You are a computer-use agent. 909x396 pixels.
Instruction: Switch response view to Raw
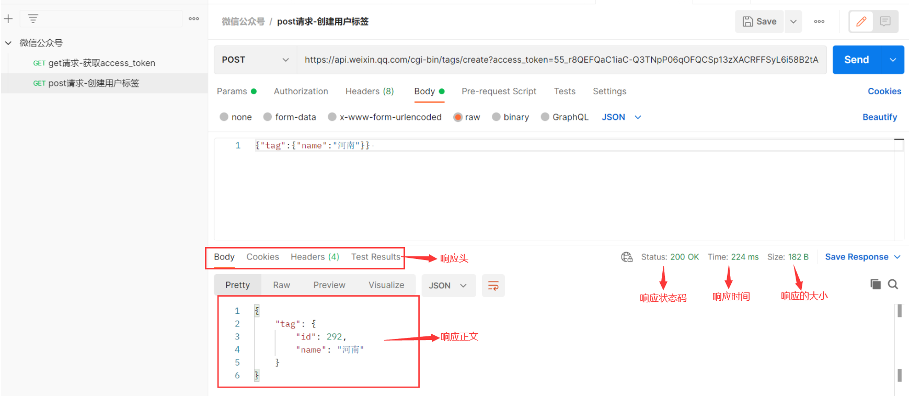281,285
